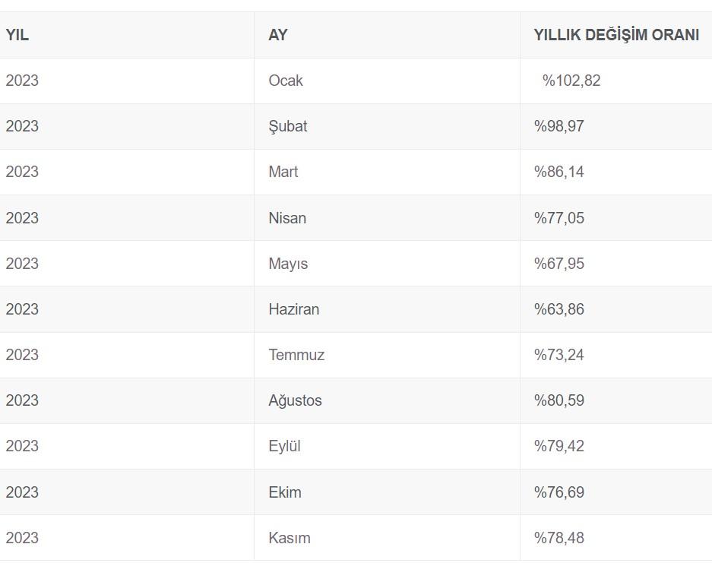
Task: Select the Nisan month cell
Action: [x=287, y=218]
